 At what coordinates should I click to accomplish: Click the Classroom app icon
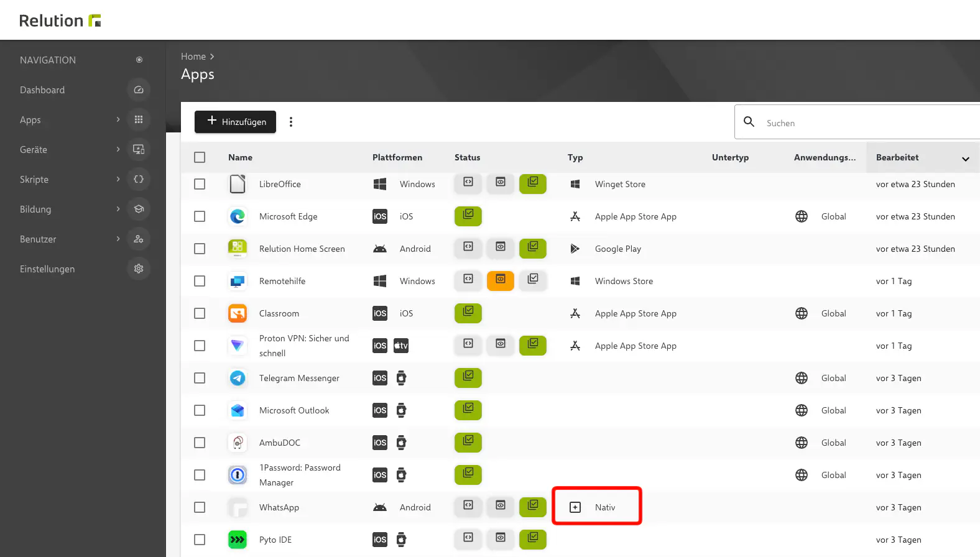(238, 313)
